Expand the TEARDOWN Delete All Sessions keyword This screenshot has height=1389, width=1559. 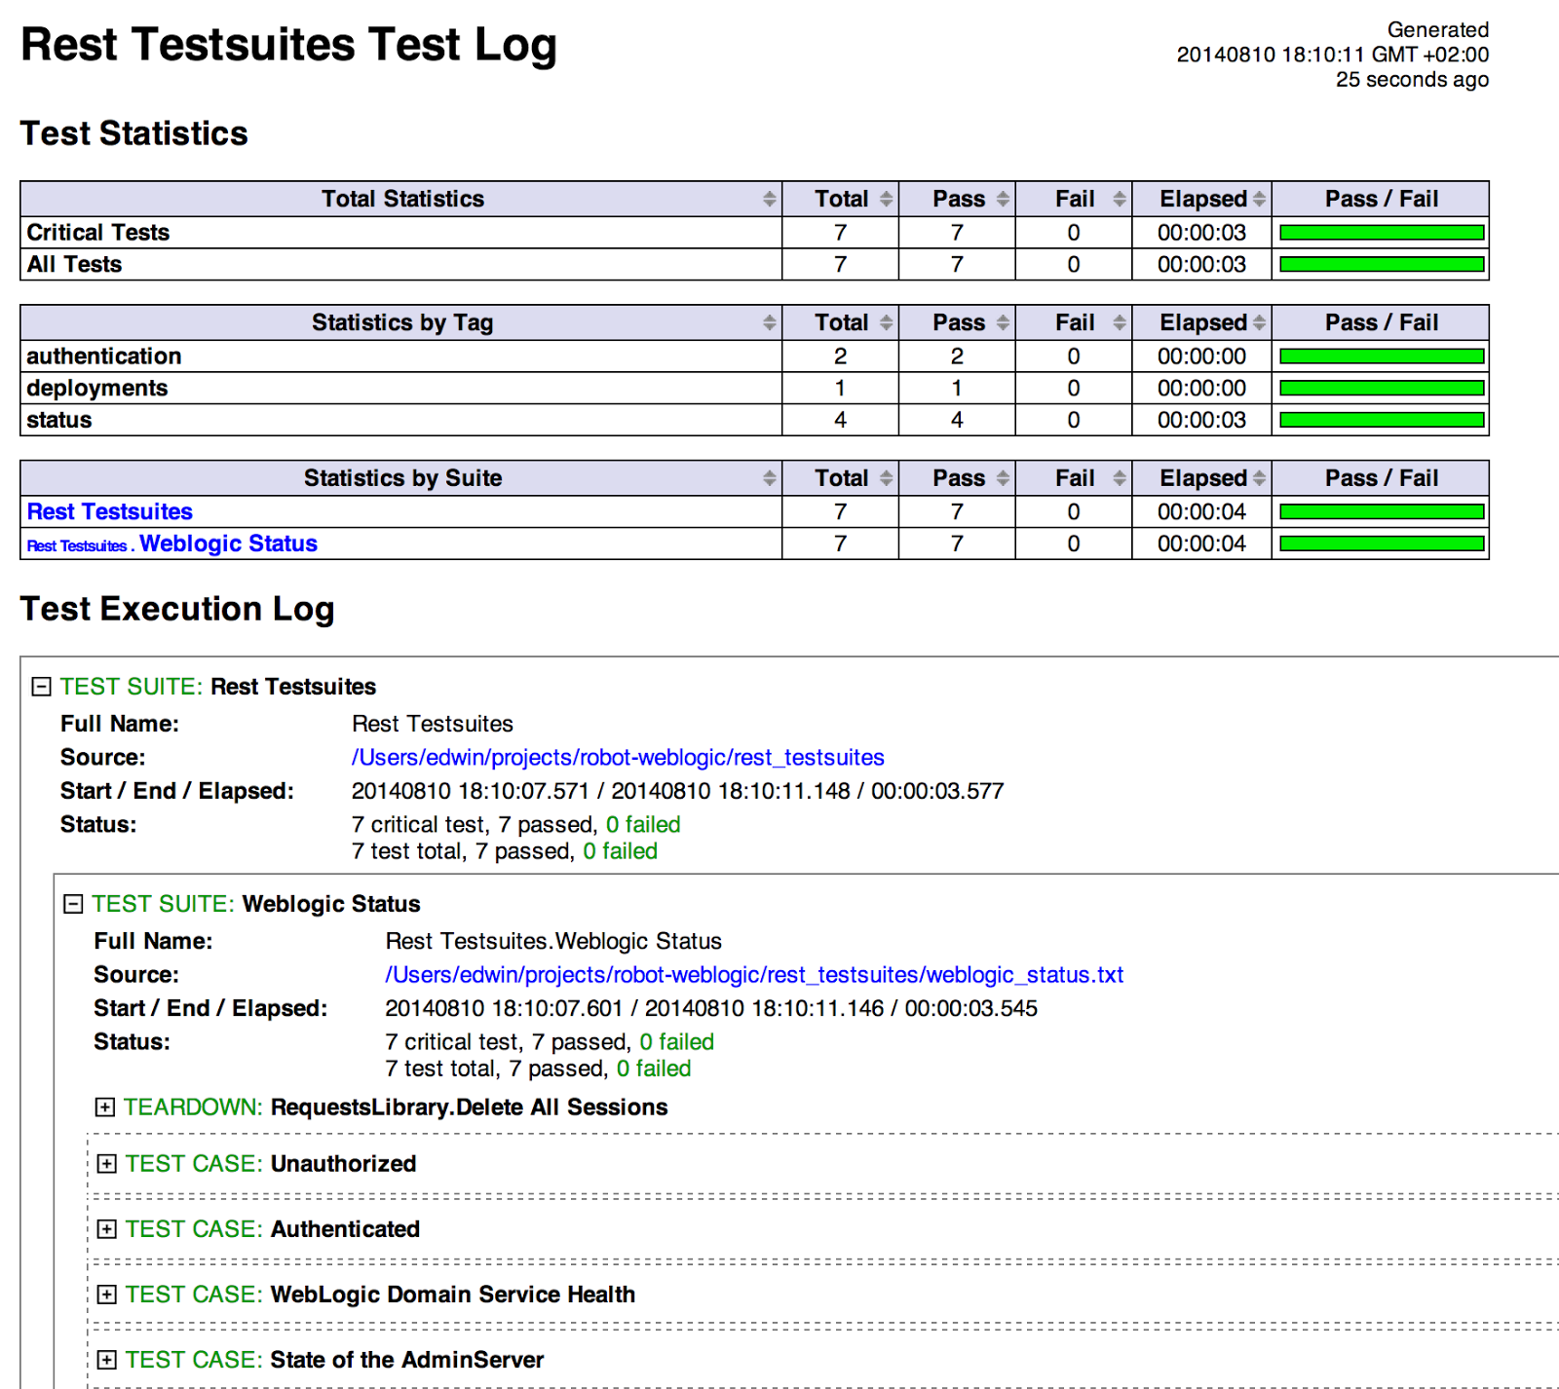click(x=105, y=1107)
